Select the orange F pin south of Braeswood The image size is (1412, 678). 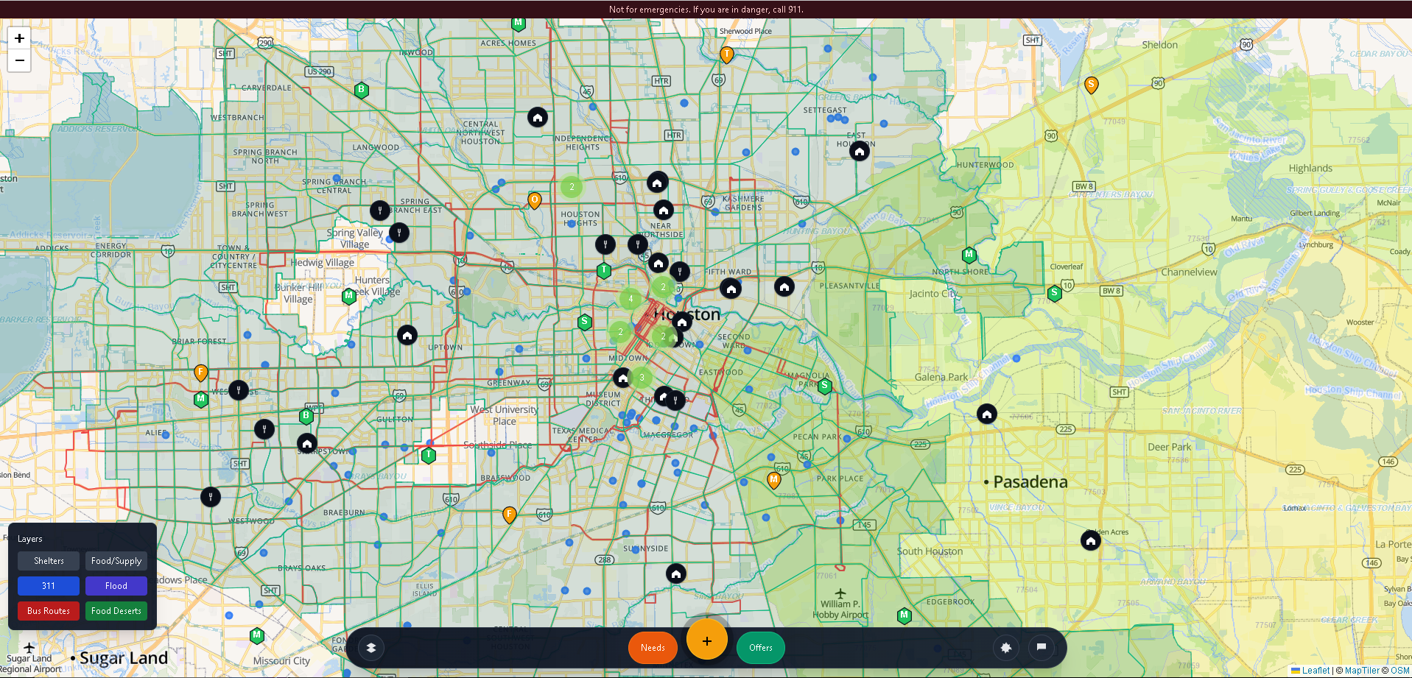[509, 515]
